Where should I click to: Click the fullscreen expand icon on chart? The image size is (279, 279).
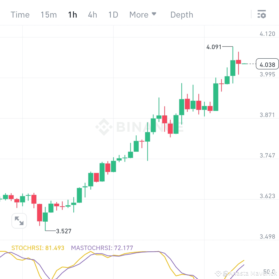[19, 221]
